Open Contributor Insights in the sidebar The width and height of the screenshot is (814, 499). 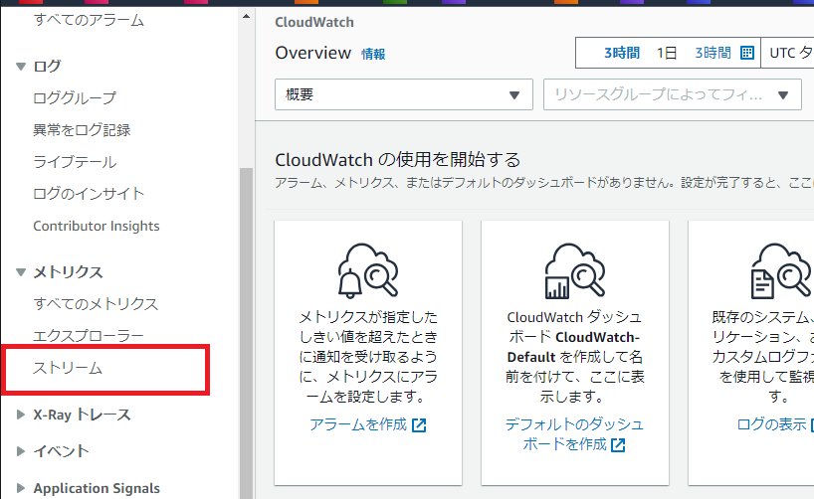97,226
